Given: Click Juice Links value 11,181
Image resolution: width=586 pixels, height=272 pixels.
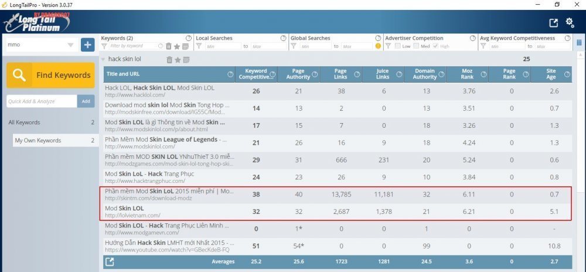Looking at the screenshot, I should pyautogui.click(x=383, y=194).
